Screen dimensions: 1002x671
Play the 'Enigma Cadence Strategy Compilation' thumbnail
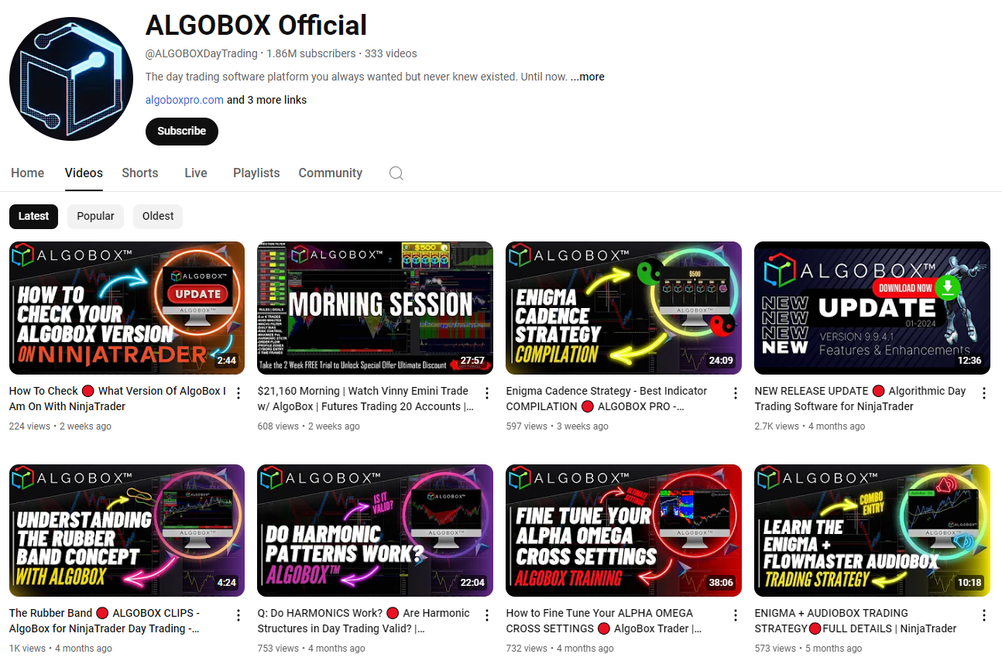624,308
